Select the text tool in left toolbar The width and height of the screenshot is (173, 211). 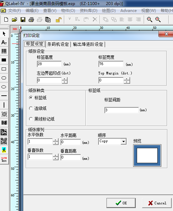[4, 43]
